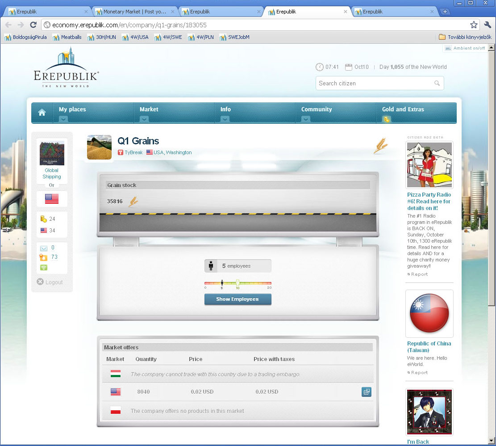496x446 pixels.
Task: Expand the My places dropdown arrow
Action: [x=63, y=119]
